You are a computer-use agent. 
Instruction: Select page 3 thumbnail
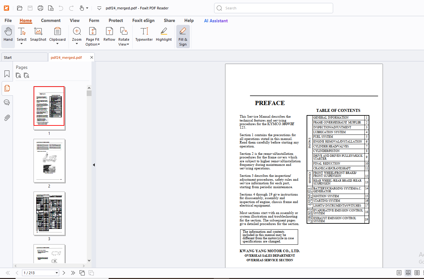pyautogui.click(x=49, y=213)
